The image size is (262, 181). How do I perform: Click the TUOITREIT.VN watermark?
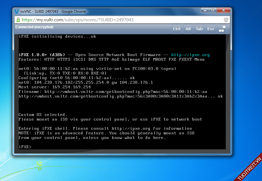coord(249,169)
